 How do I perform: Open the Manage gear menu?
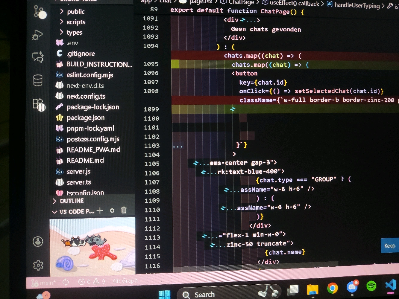38,265
